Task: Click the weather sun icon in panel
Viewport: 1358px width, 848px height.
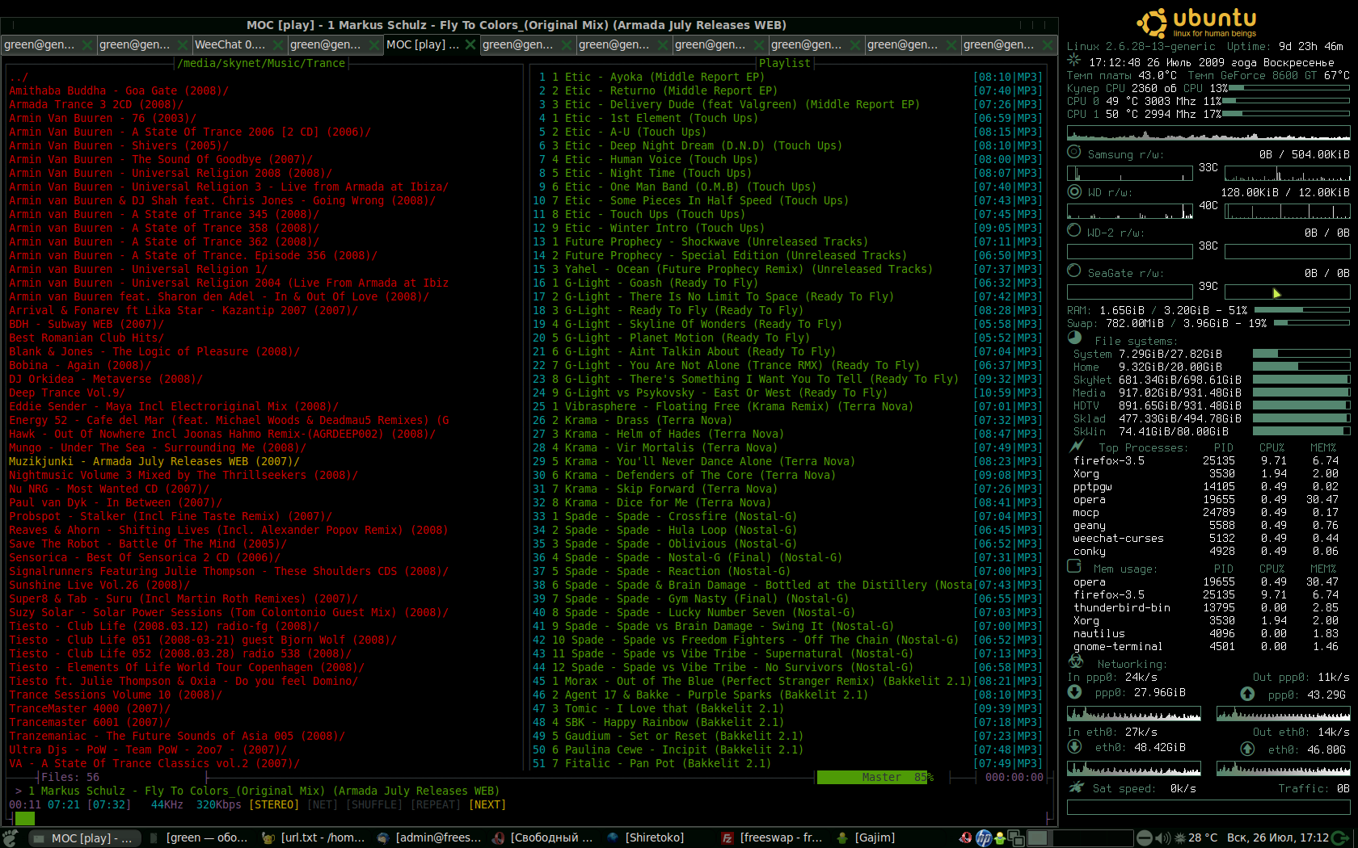Action: coord(1180,838)
